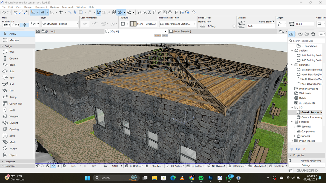The width and height of the screenshot is (326, 183).
Task: Toggle eye icon above 3D viewport
Action: (165, 35)
